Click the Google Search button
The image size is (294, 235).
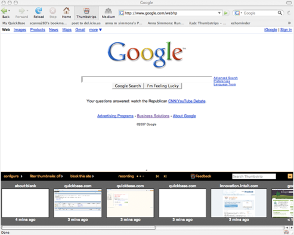point(128,86)
